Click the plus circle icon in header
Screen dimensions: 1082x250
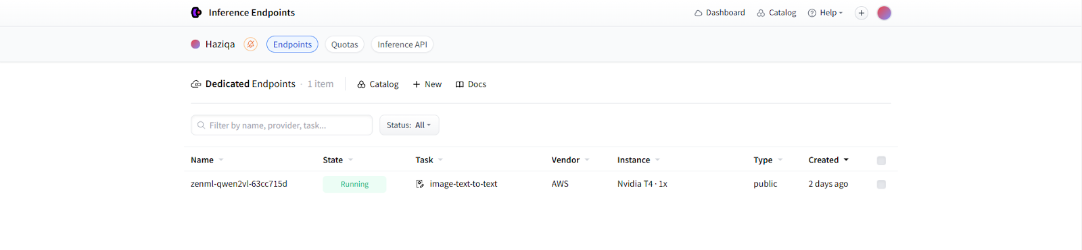click(x=861, y=13)
